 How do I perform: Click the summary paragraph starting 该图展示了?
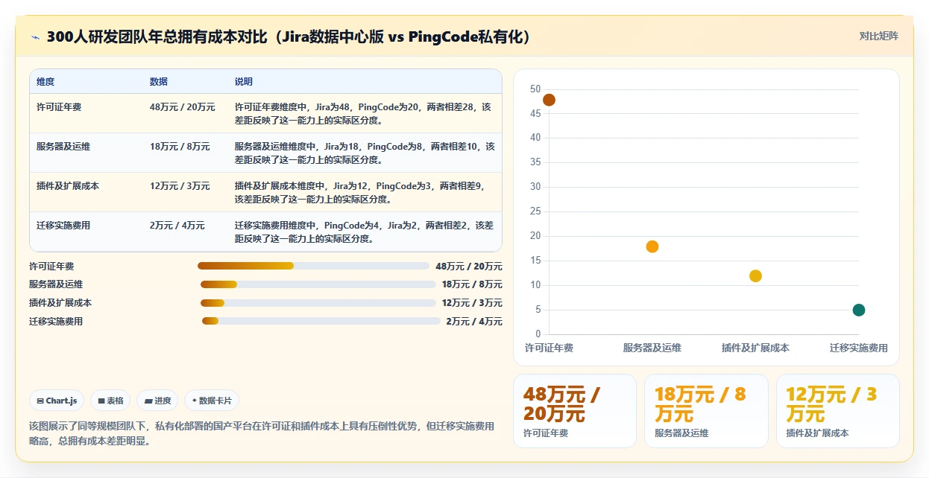(x=262, y=433)
